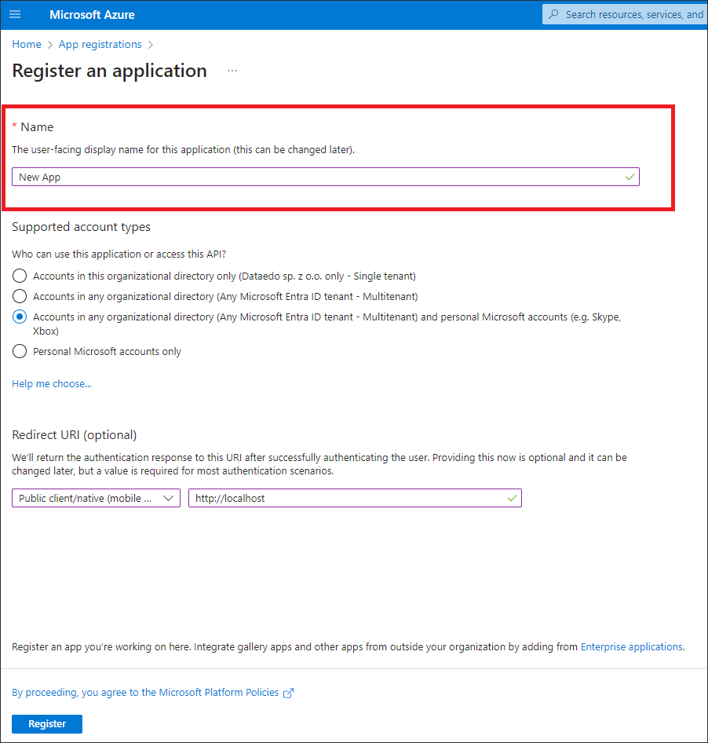Click the green checkmark in Name field
708x743 pixels.
point(630,178)
